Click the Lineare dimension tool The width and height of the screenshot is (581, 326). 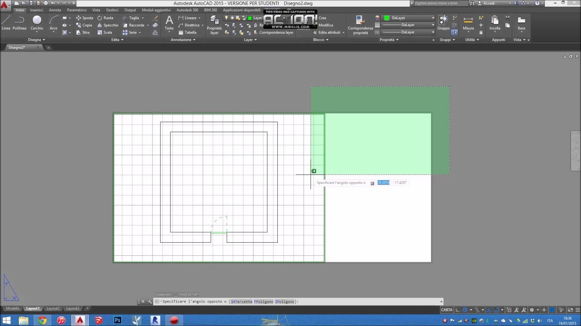tap(187, 18)
